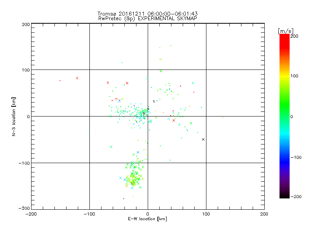Click the E-W axis tick label '200'
The height and width of the screenshot is (233, 311).
[x=264, y=214]
